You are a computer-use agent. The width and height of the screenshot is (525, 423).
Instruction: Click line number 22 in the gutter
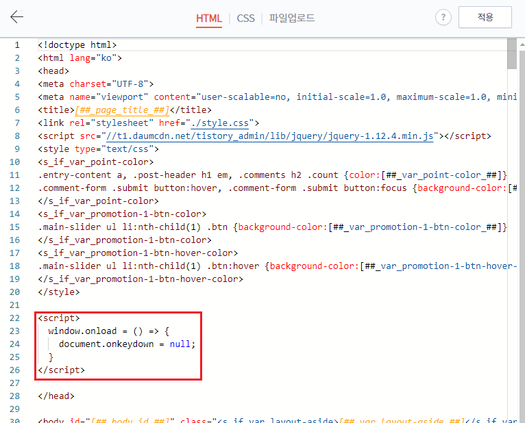14,318
